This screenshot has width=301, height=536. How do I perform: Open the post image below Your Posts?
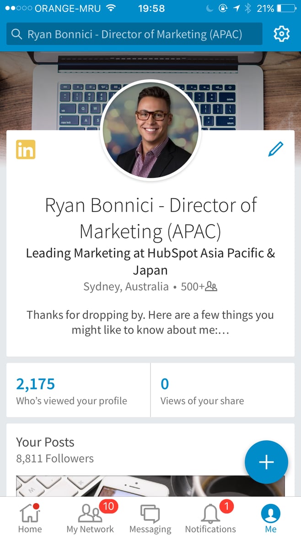click(x=150, y=486)
